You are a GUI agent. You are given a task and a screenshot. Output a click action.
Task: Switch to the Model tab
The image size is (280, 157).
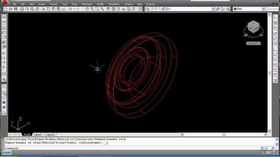[x=27, y=134]
